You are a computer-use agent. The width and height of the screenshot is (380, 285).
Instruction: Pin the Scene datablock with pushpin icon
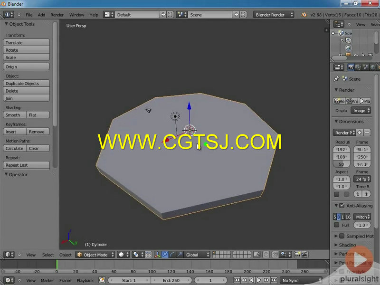336,79
